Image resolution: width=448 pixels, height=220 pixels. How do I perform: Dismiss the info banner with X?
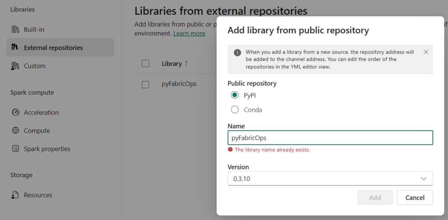click(x=426, y=52)
